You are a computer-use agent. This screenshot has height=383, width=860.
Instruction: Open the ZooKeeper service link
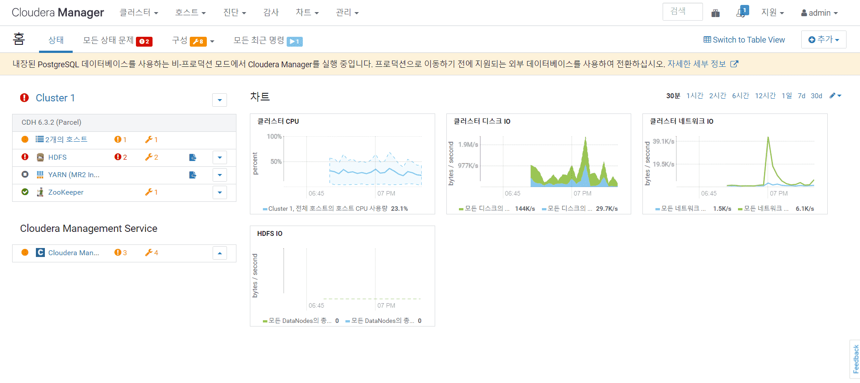coord(66,192)
